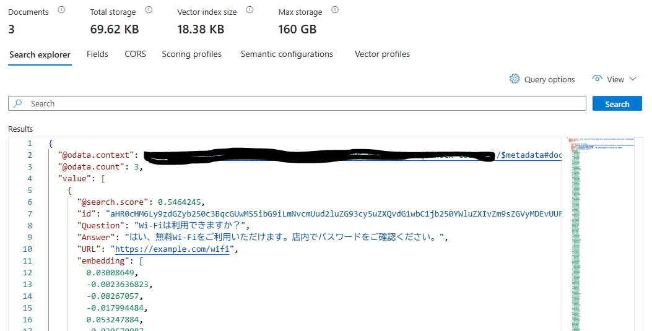This screenshot has width=652, height=331.
Task: Click line number 5 in the gutter
Action: [x=30, y=191]
